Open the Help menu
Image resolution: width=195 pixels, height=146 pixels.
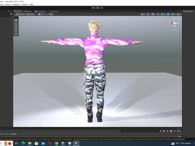tap(31, 4)
